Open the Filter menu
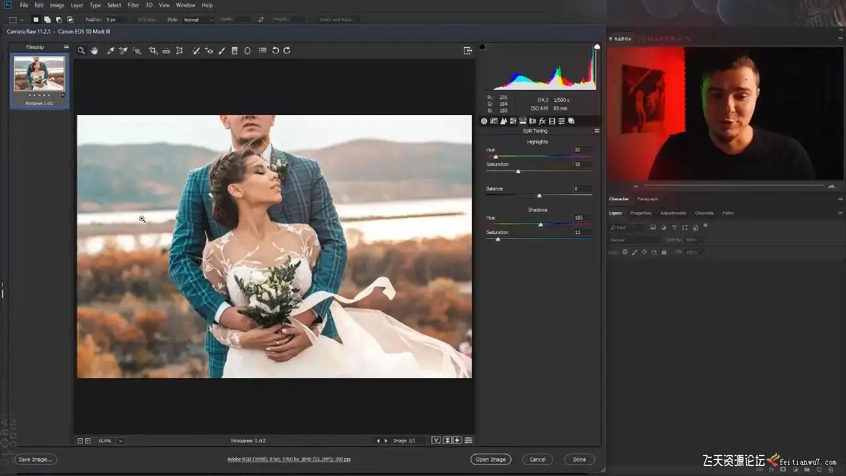This screenshot has width=846, height=476. coord(133,5)
